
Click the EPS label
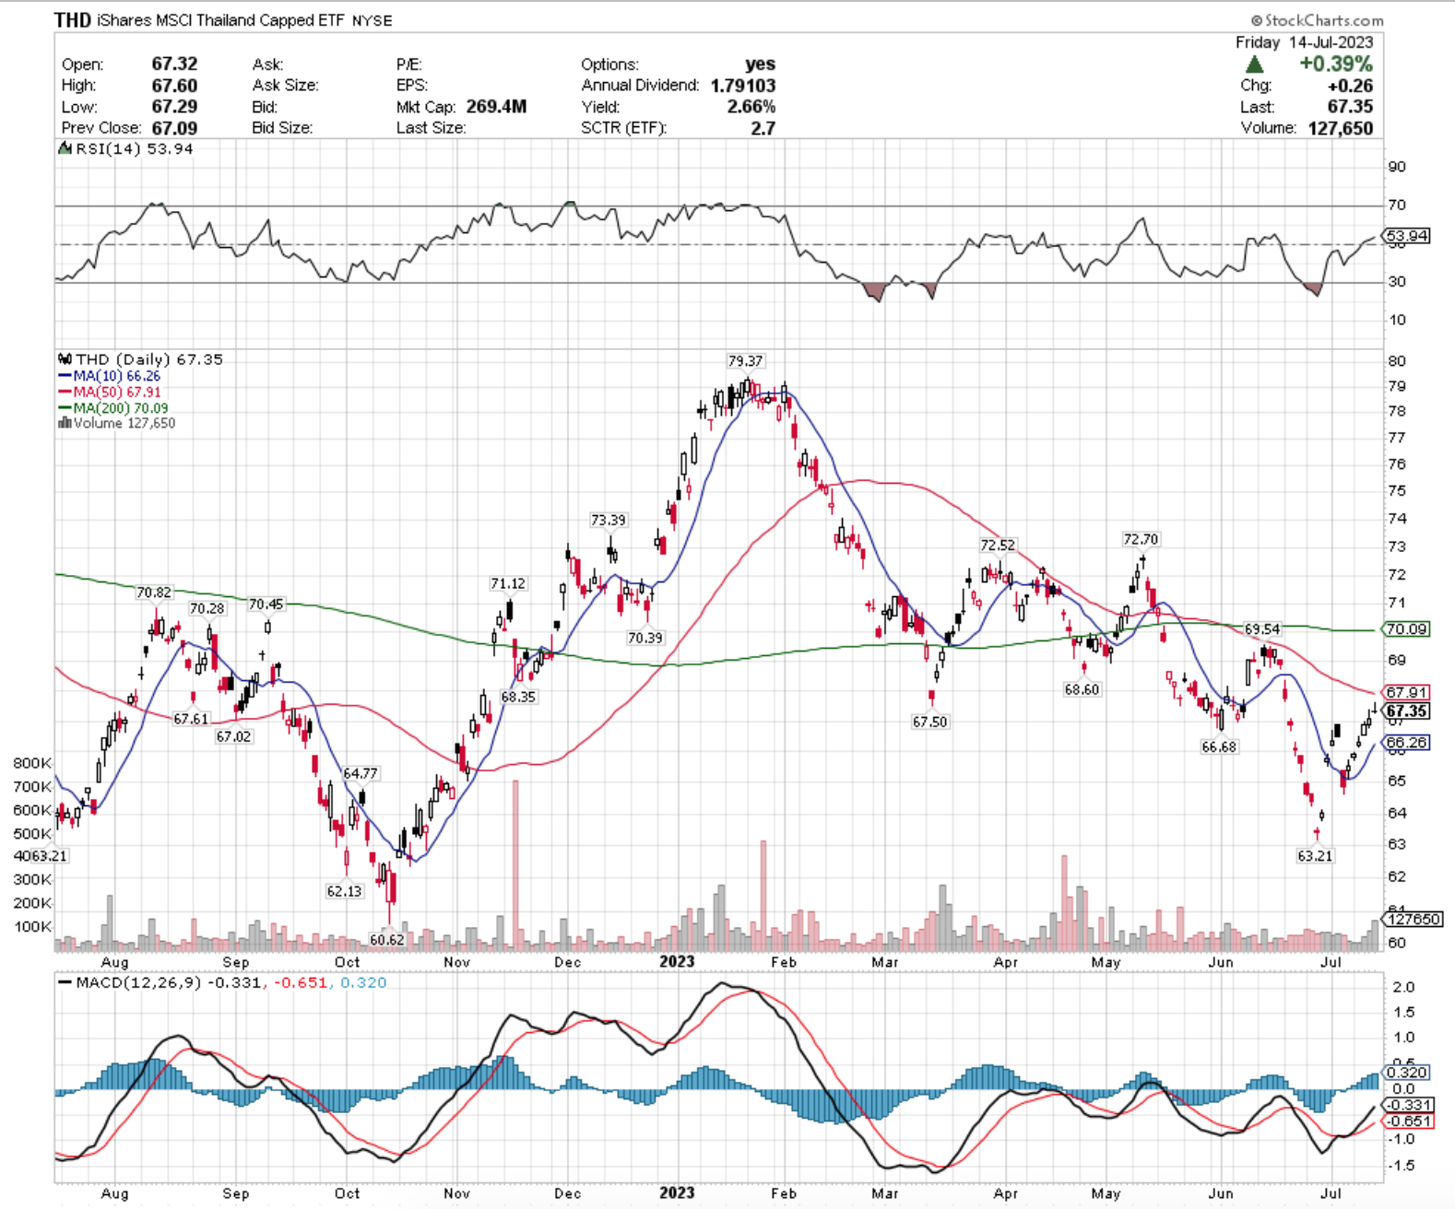click(x=412, y=86)
